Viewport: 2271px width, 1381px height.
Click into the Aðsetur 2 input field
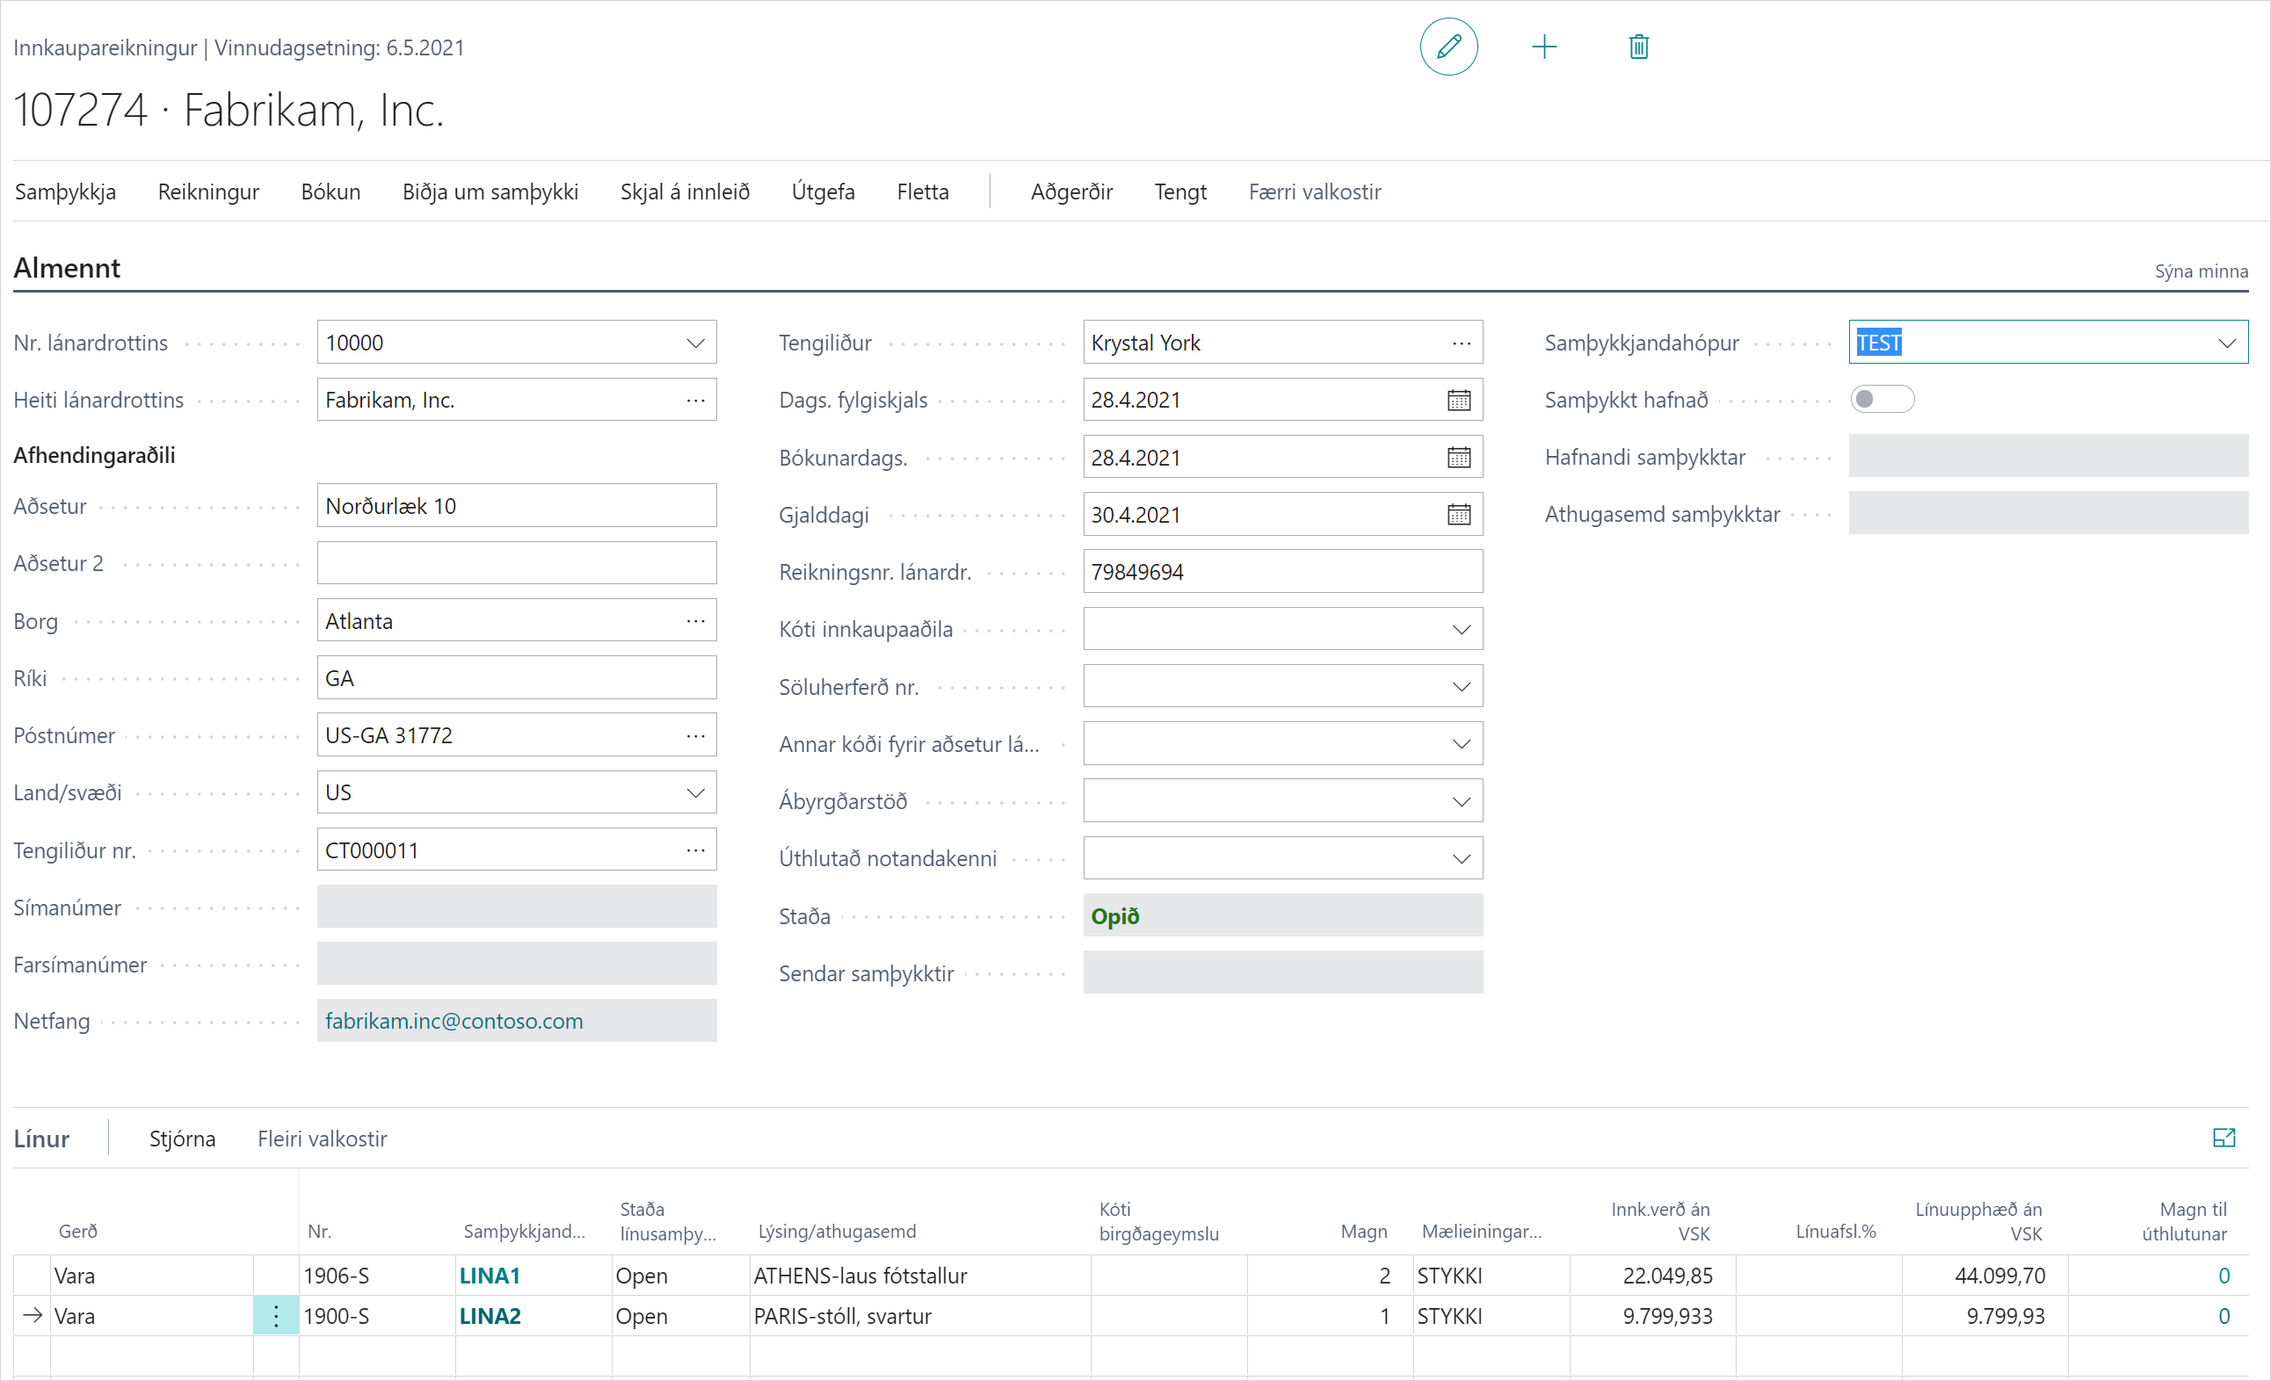(516, 563)
